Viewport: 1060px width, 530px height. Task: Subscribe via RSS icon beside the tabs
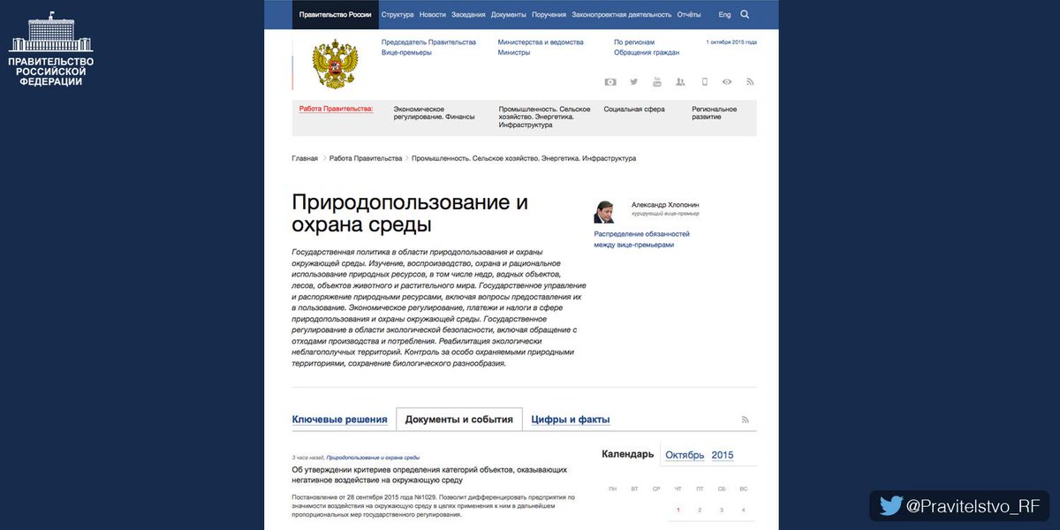[745, 420]
